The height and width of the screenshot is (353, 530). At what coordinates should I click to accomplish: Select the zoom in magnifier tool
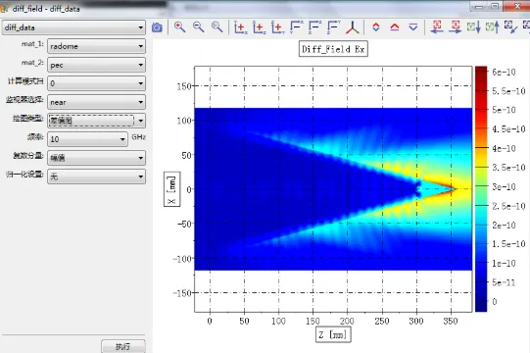point(179,27)
